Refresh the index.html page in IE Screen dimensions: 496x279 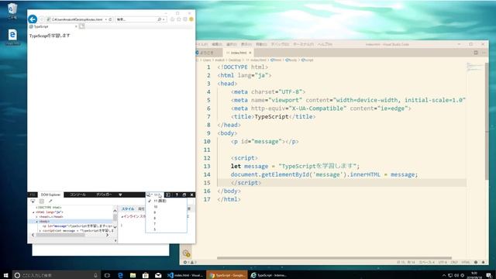point(110,19)
